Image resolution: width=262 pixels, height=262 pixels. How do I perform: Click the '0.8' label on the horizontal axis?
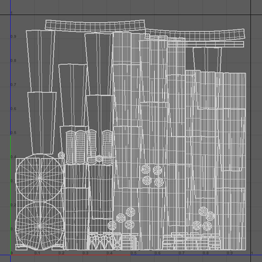click(x=206, y=253)
